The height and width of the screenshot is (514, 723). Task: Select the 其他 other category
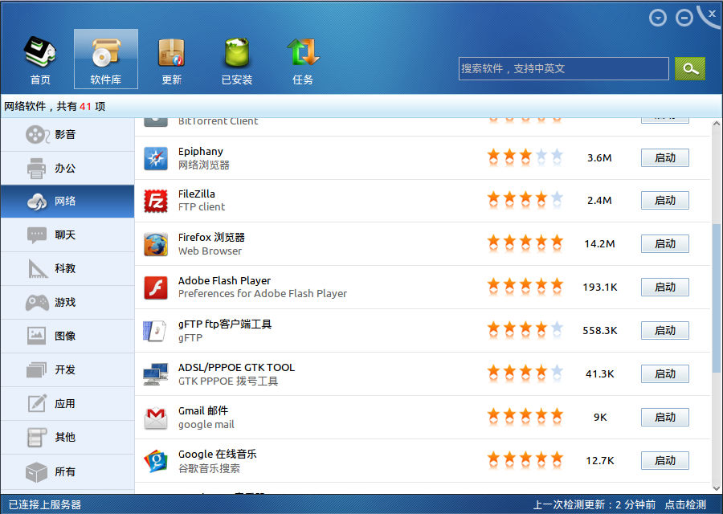pyautogui.click(x=67, y=437)
